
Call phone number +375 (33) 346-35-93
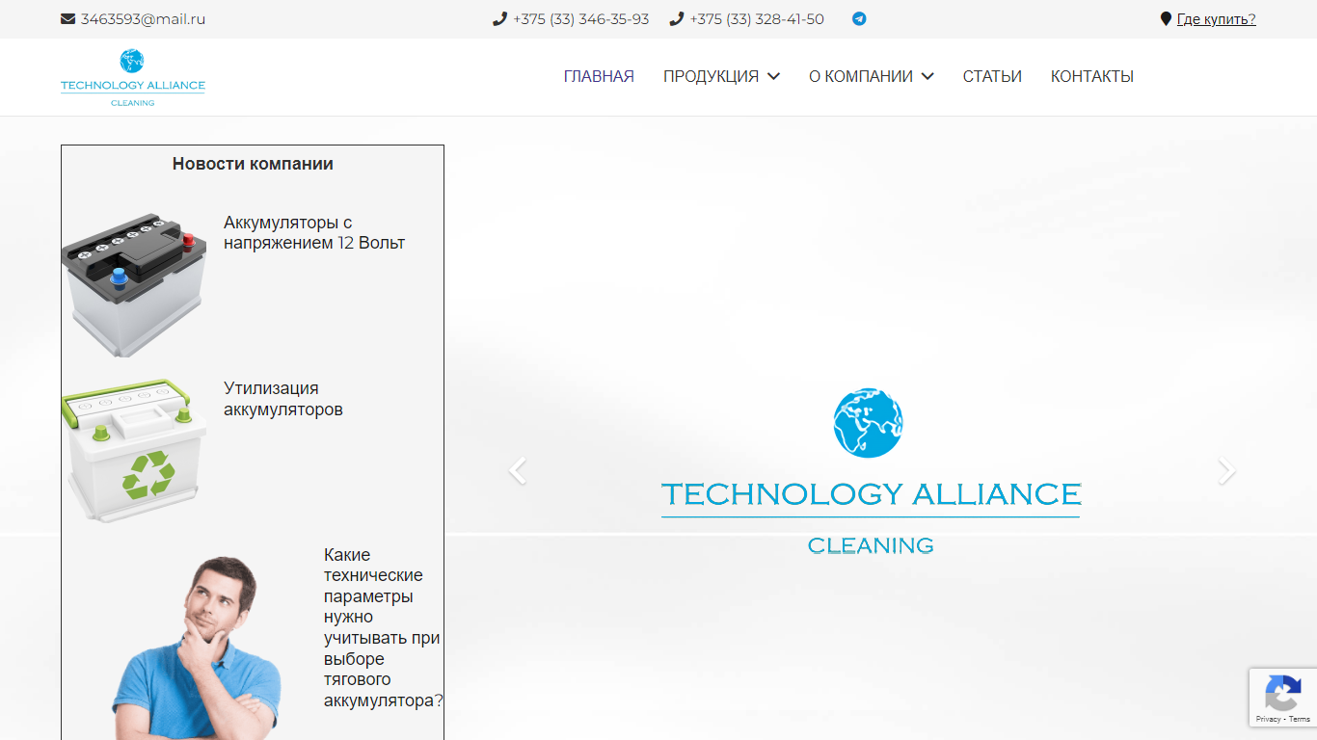pos(580,19)
